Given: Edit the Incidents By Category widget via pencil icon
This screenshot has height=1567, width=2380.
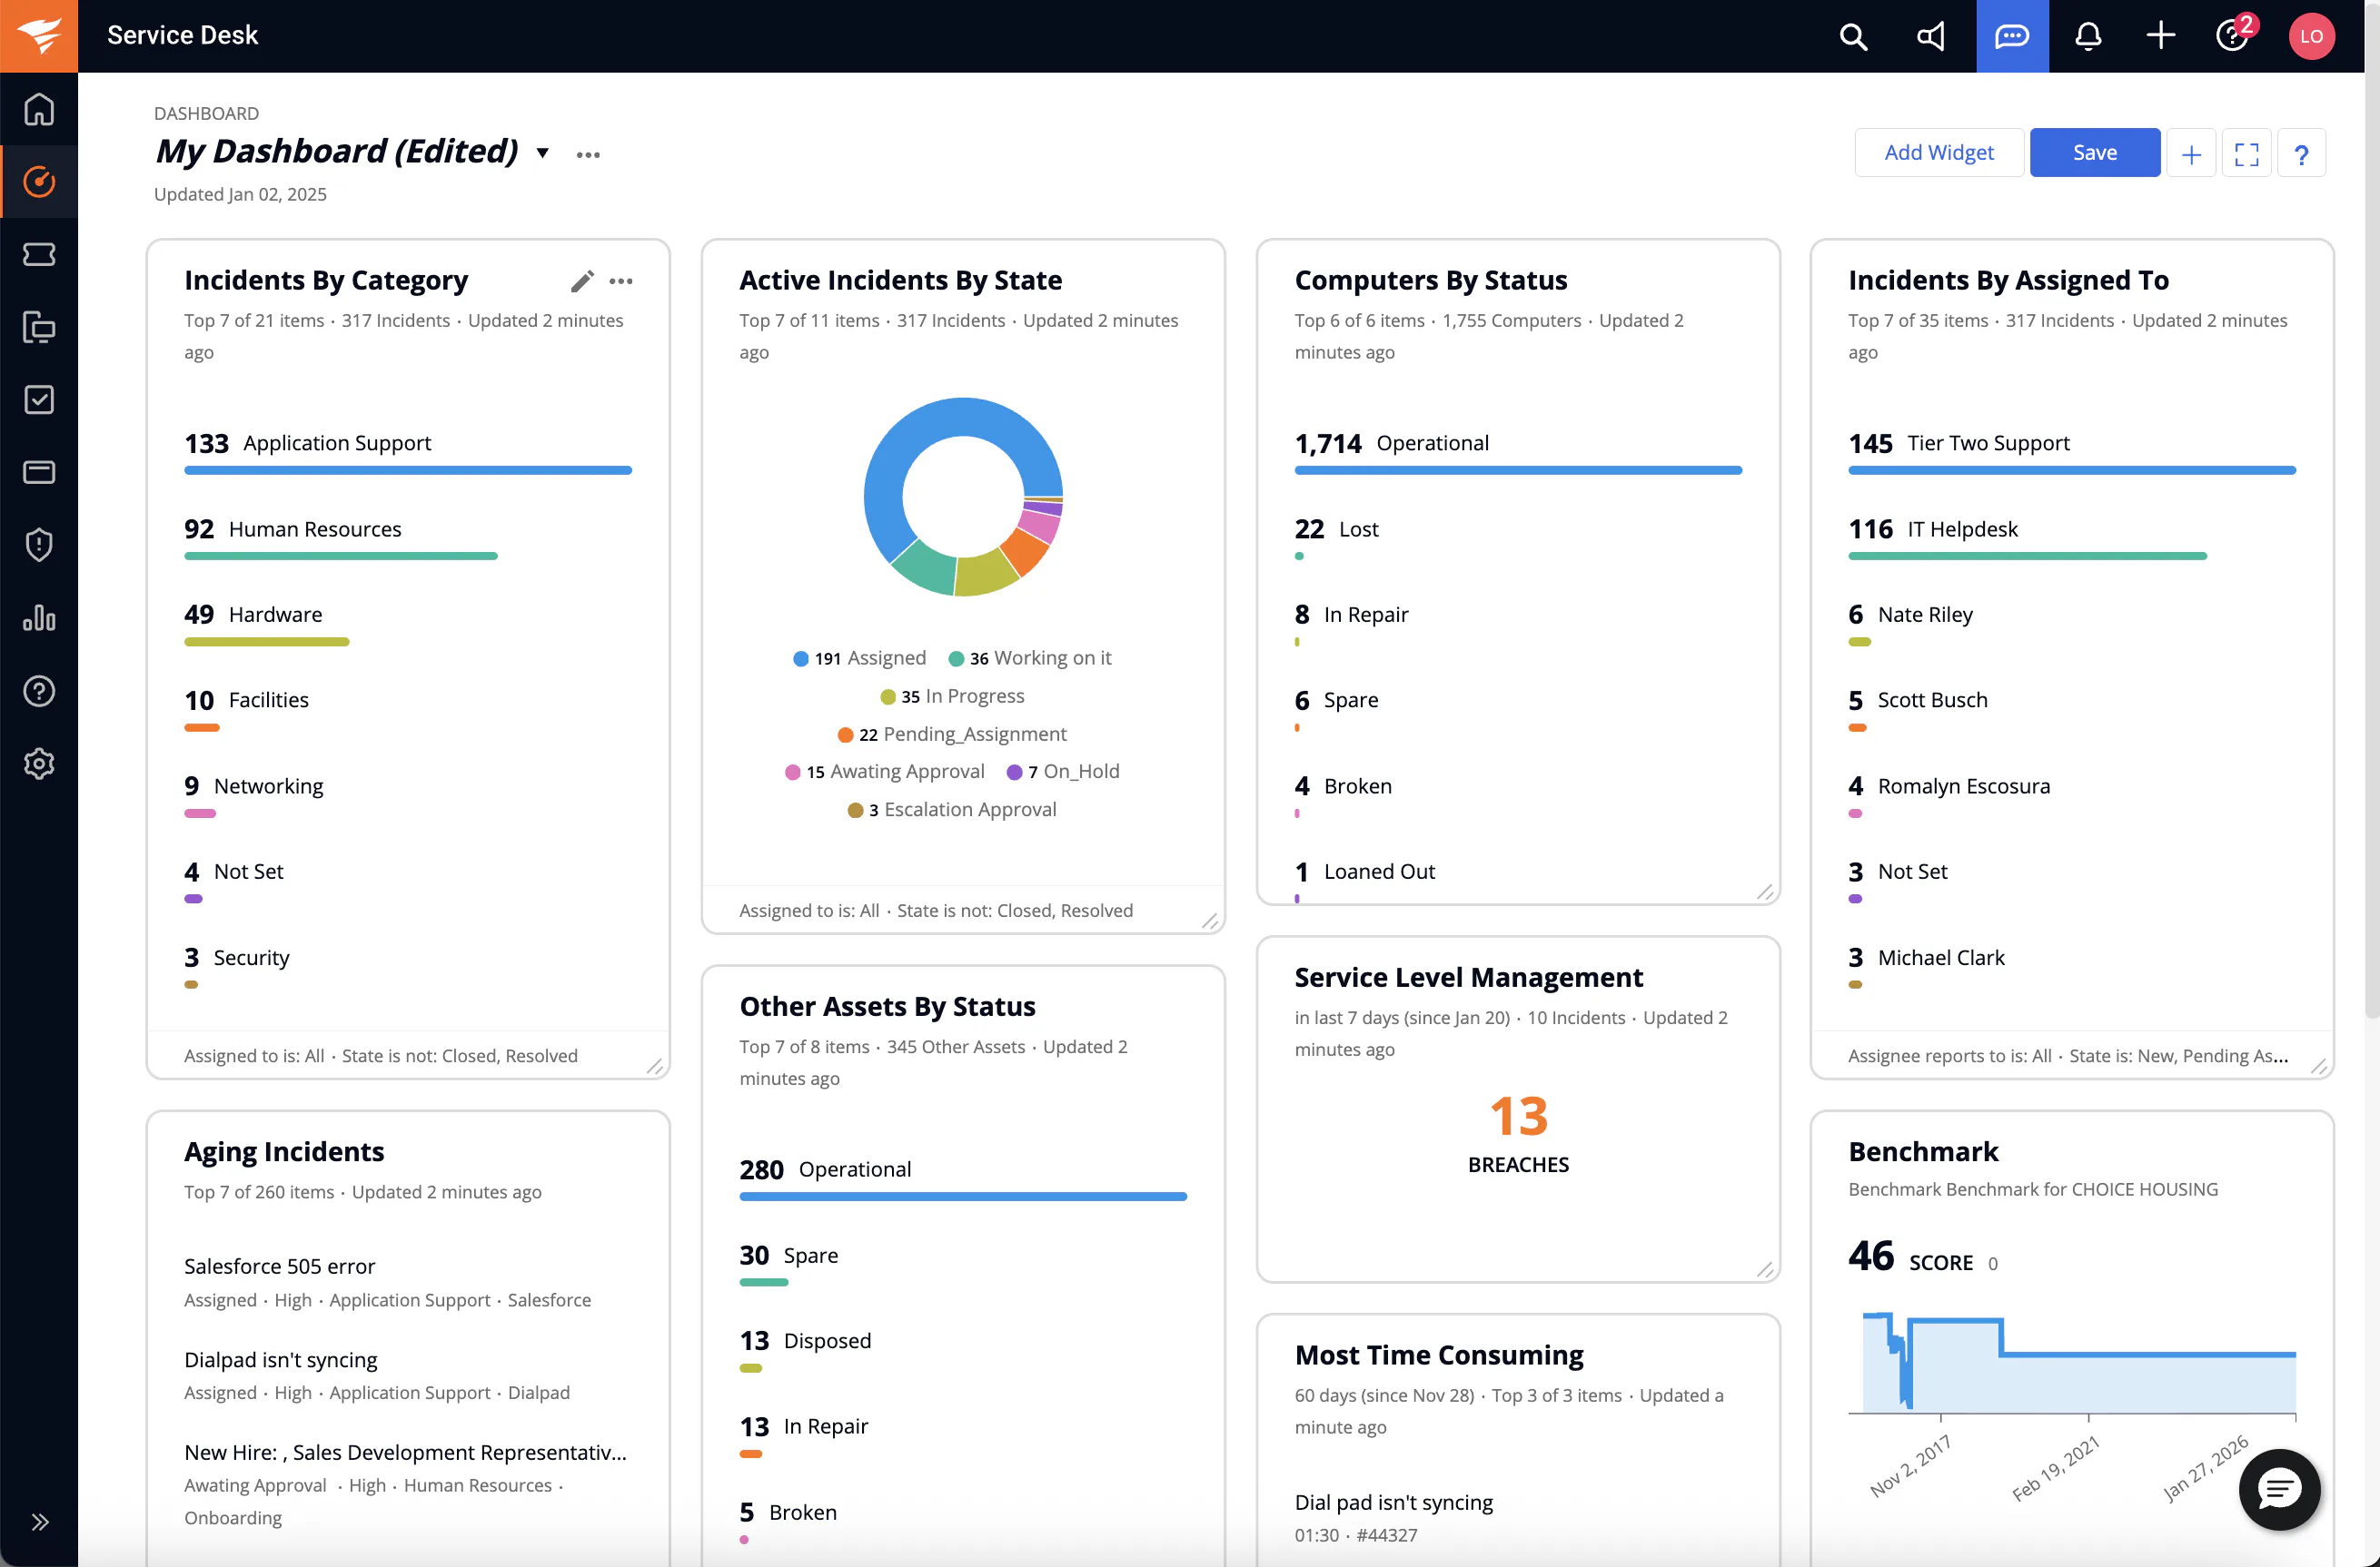Looking at the screenshot, I should (582, 281).
